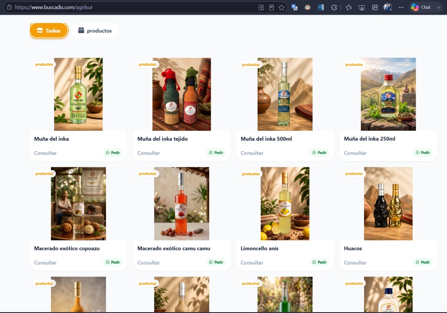Order Limoncello anís via Pedir
Screen dimensions: 447x313
[320, 262]
